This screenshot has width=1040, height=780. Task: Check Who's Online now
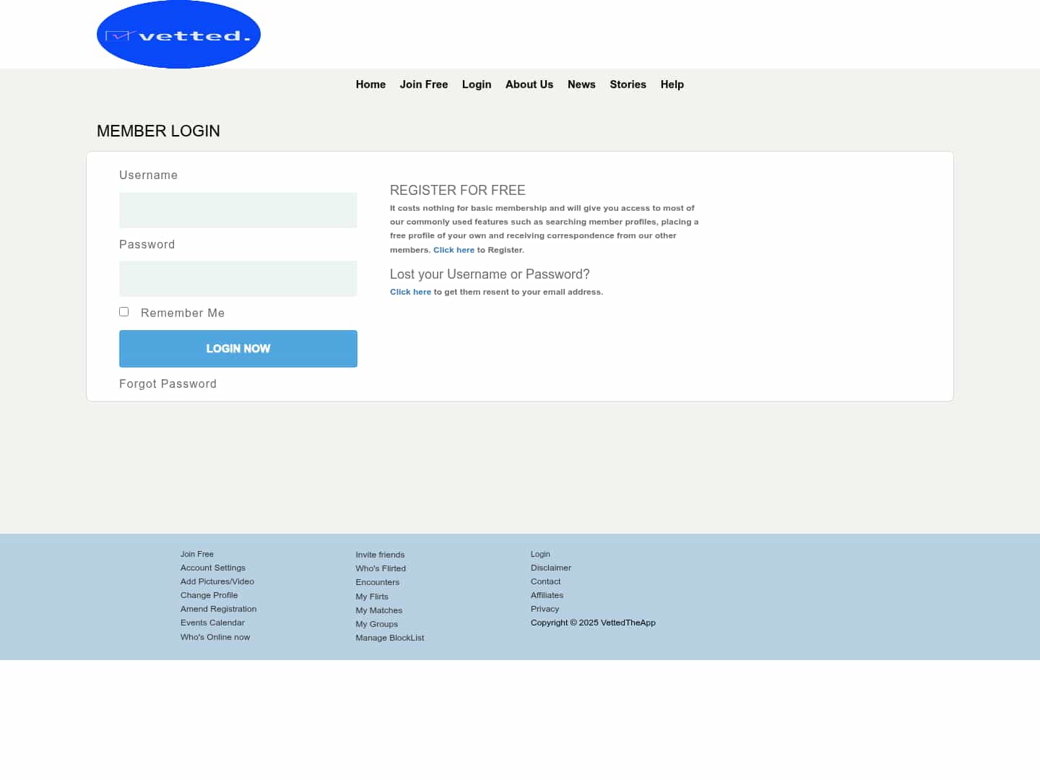215,637
